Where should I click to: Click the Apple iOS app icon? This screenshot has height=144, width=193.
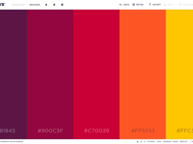point(46,5)
